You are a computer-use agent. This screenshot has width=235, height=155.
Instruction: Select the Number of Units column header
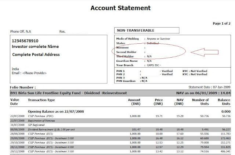[200, 102]
